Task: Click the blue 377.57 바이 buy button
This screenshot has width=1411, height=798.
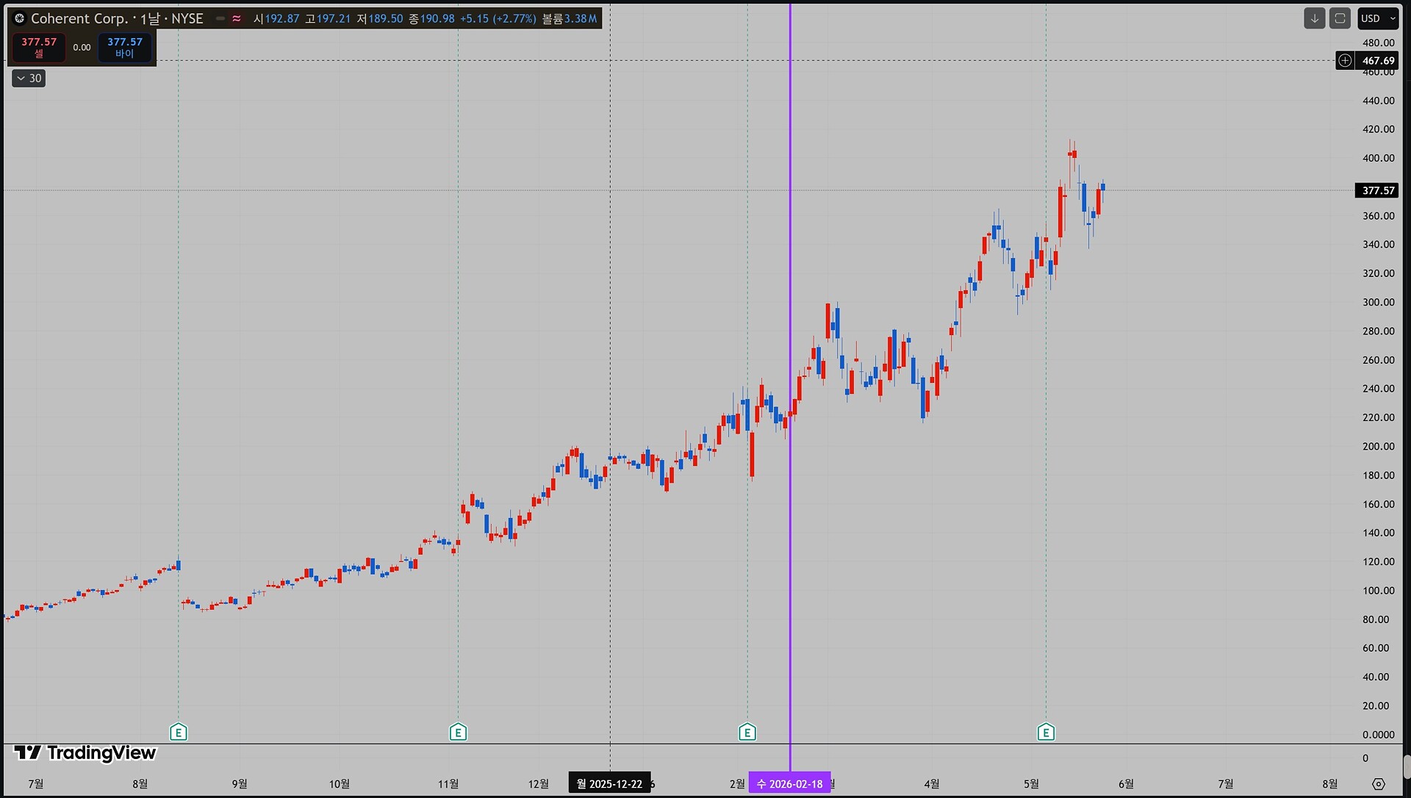Action: pos(125,47)
